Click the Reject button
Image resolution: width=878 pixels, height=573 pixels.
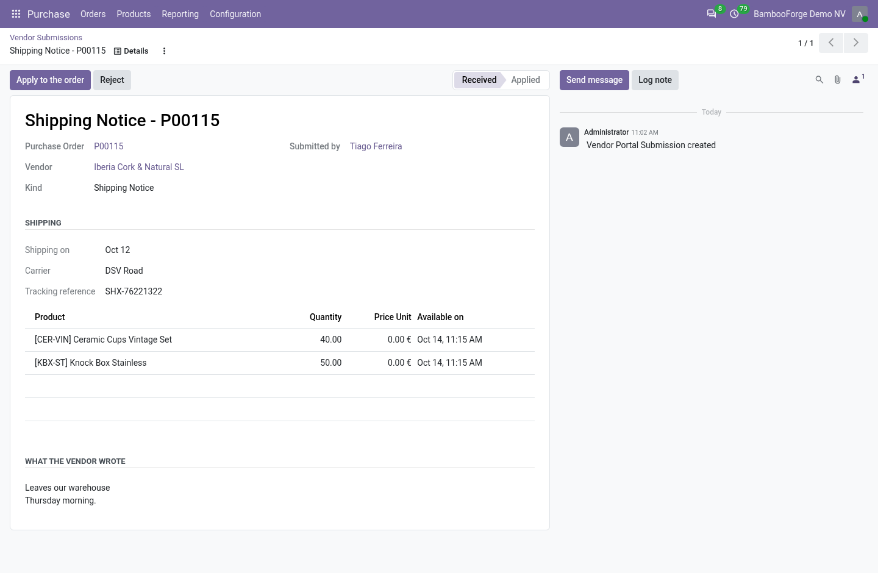pyautogui.click(x=112, y=80)
